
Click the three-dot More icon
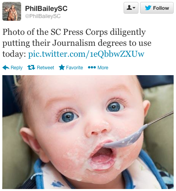[92, 67]
